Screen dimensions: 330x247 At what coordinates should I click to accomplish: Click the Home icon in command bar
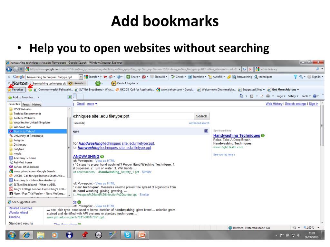(241, 96)
